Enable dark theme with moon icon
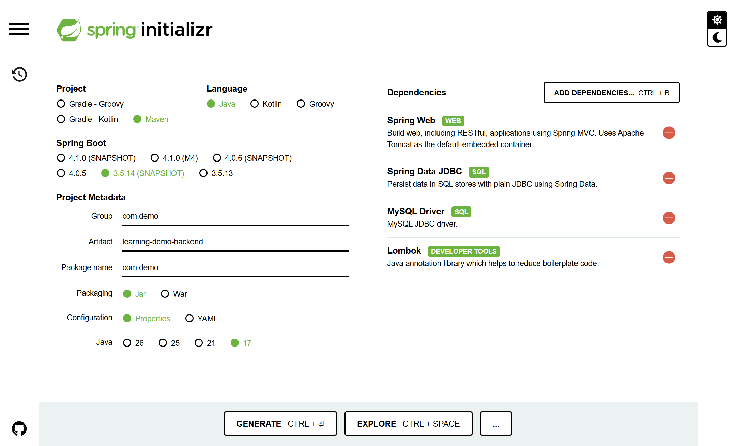736x446 pixels. [x=717, y=37]
